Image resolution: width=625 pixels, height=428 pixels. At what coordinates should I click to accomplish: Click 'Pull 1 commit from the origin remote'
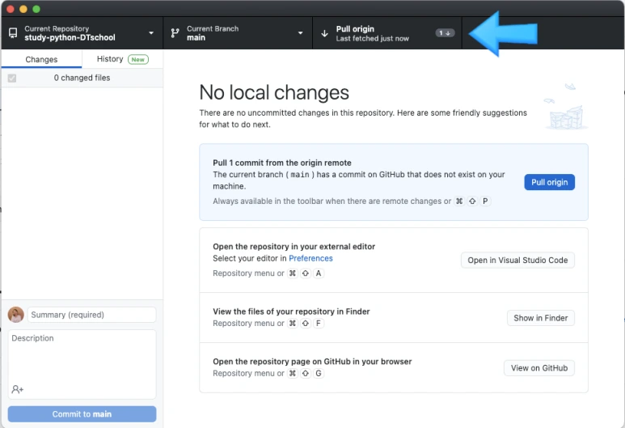[282, 163]
